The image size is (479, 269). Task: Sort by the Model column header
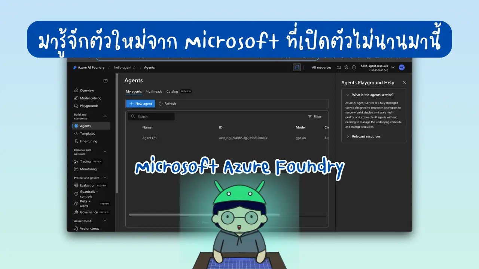[300, 127]
